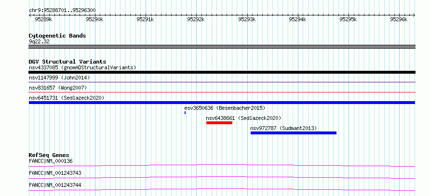Open the esv3650636 (Besenbacher2015) label

tap(225, 108)
